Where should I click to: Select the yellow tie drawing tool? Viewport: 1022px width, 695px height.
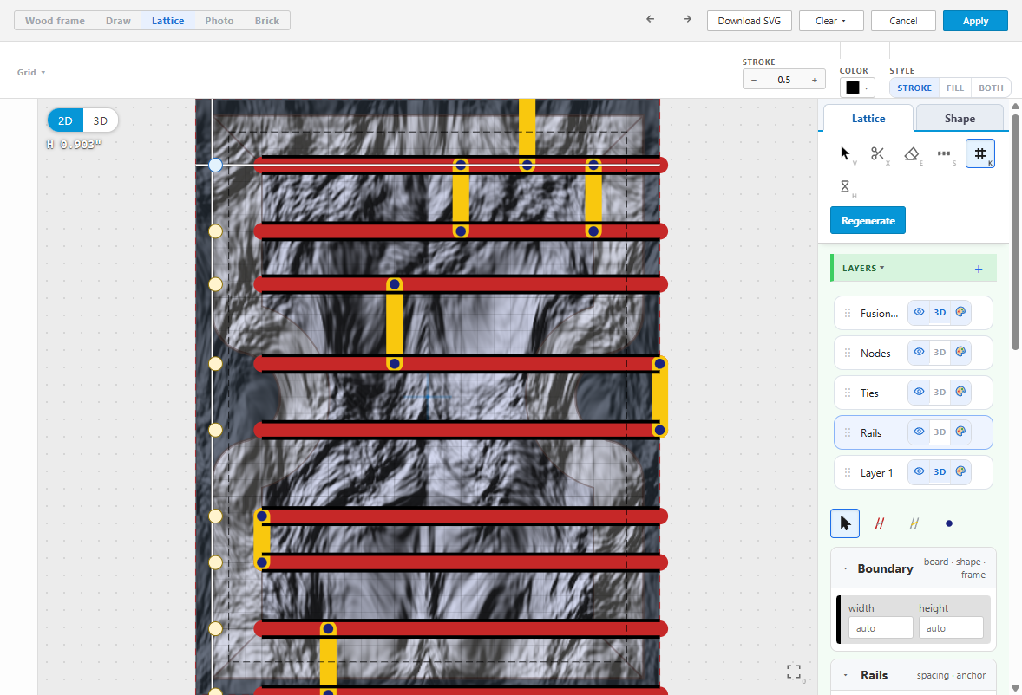tap(914, 523)
